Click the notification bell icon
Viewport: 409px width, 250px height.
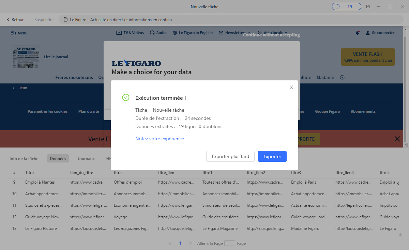358,33
